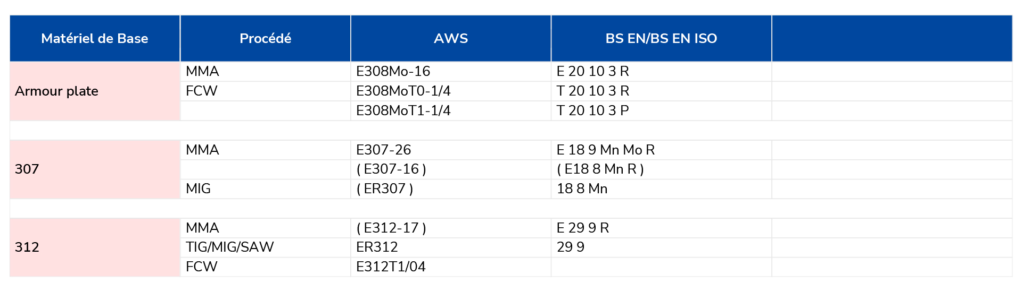The height and width of the screenshot is (291, 1022).
Task: Click the E308MoT1-1/4 cell
Action: point(451,111)
